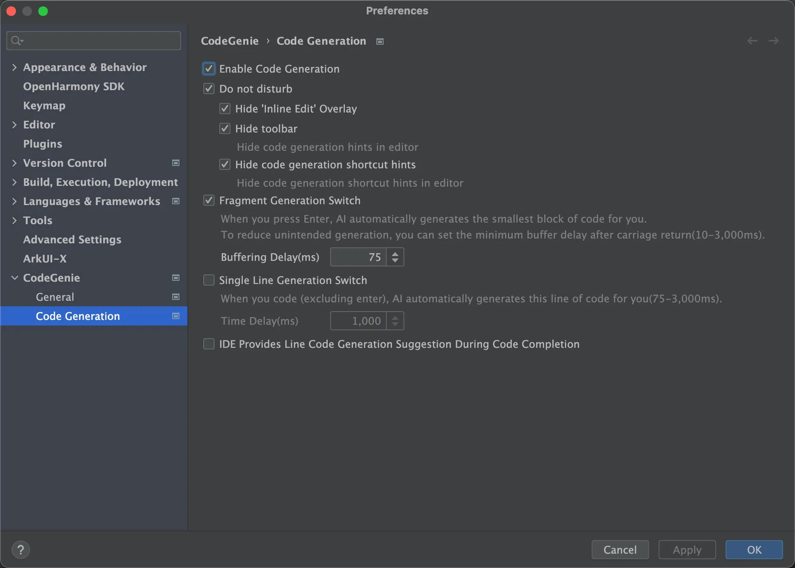Click project-level icon next to Version Control
The height and width of the screenshot is (568, 795).
coord(175,163)
